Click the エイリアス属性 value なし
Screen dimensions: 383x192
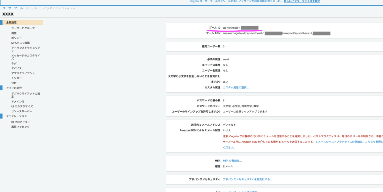point(225,65)
